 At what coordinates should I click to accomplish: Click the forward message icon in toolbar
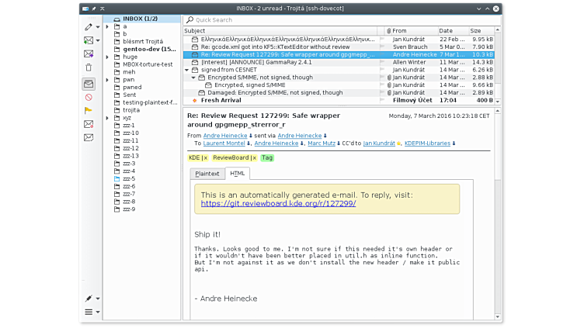pyautogui.click(x=89, y=54)
